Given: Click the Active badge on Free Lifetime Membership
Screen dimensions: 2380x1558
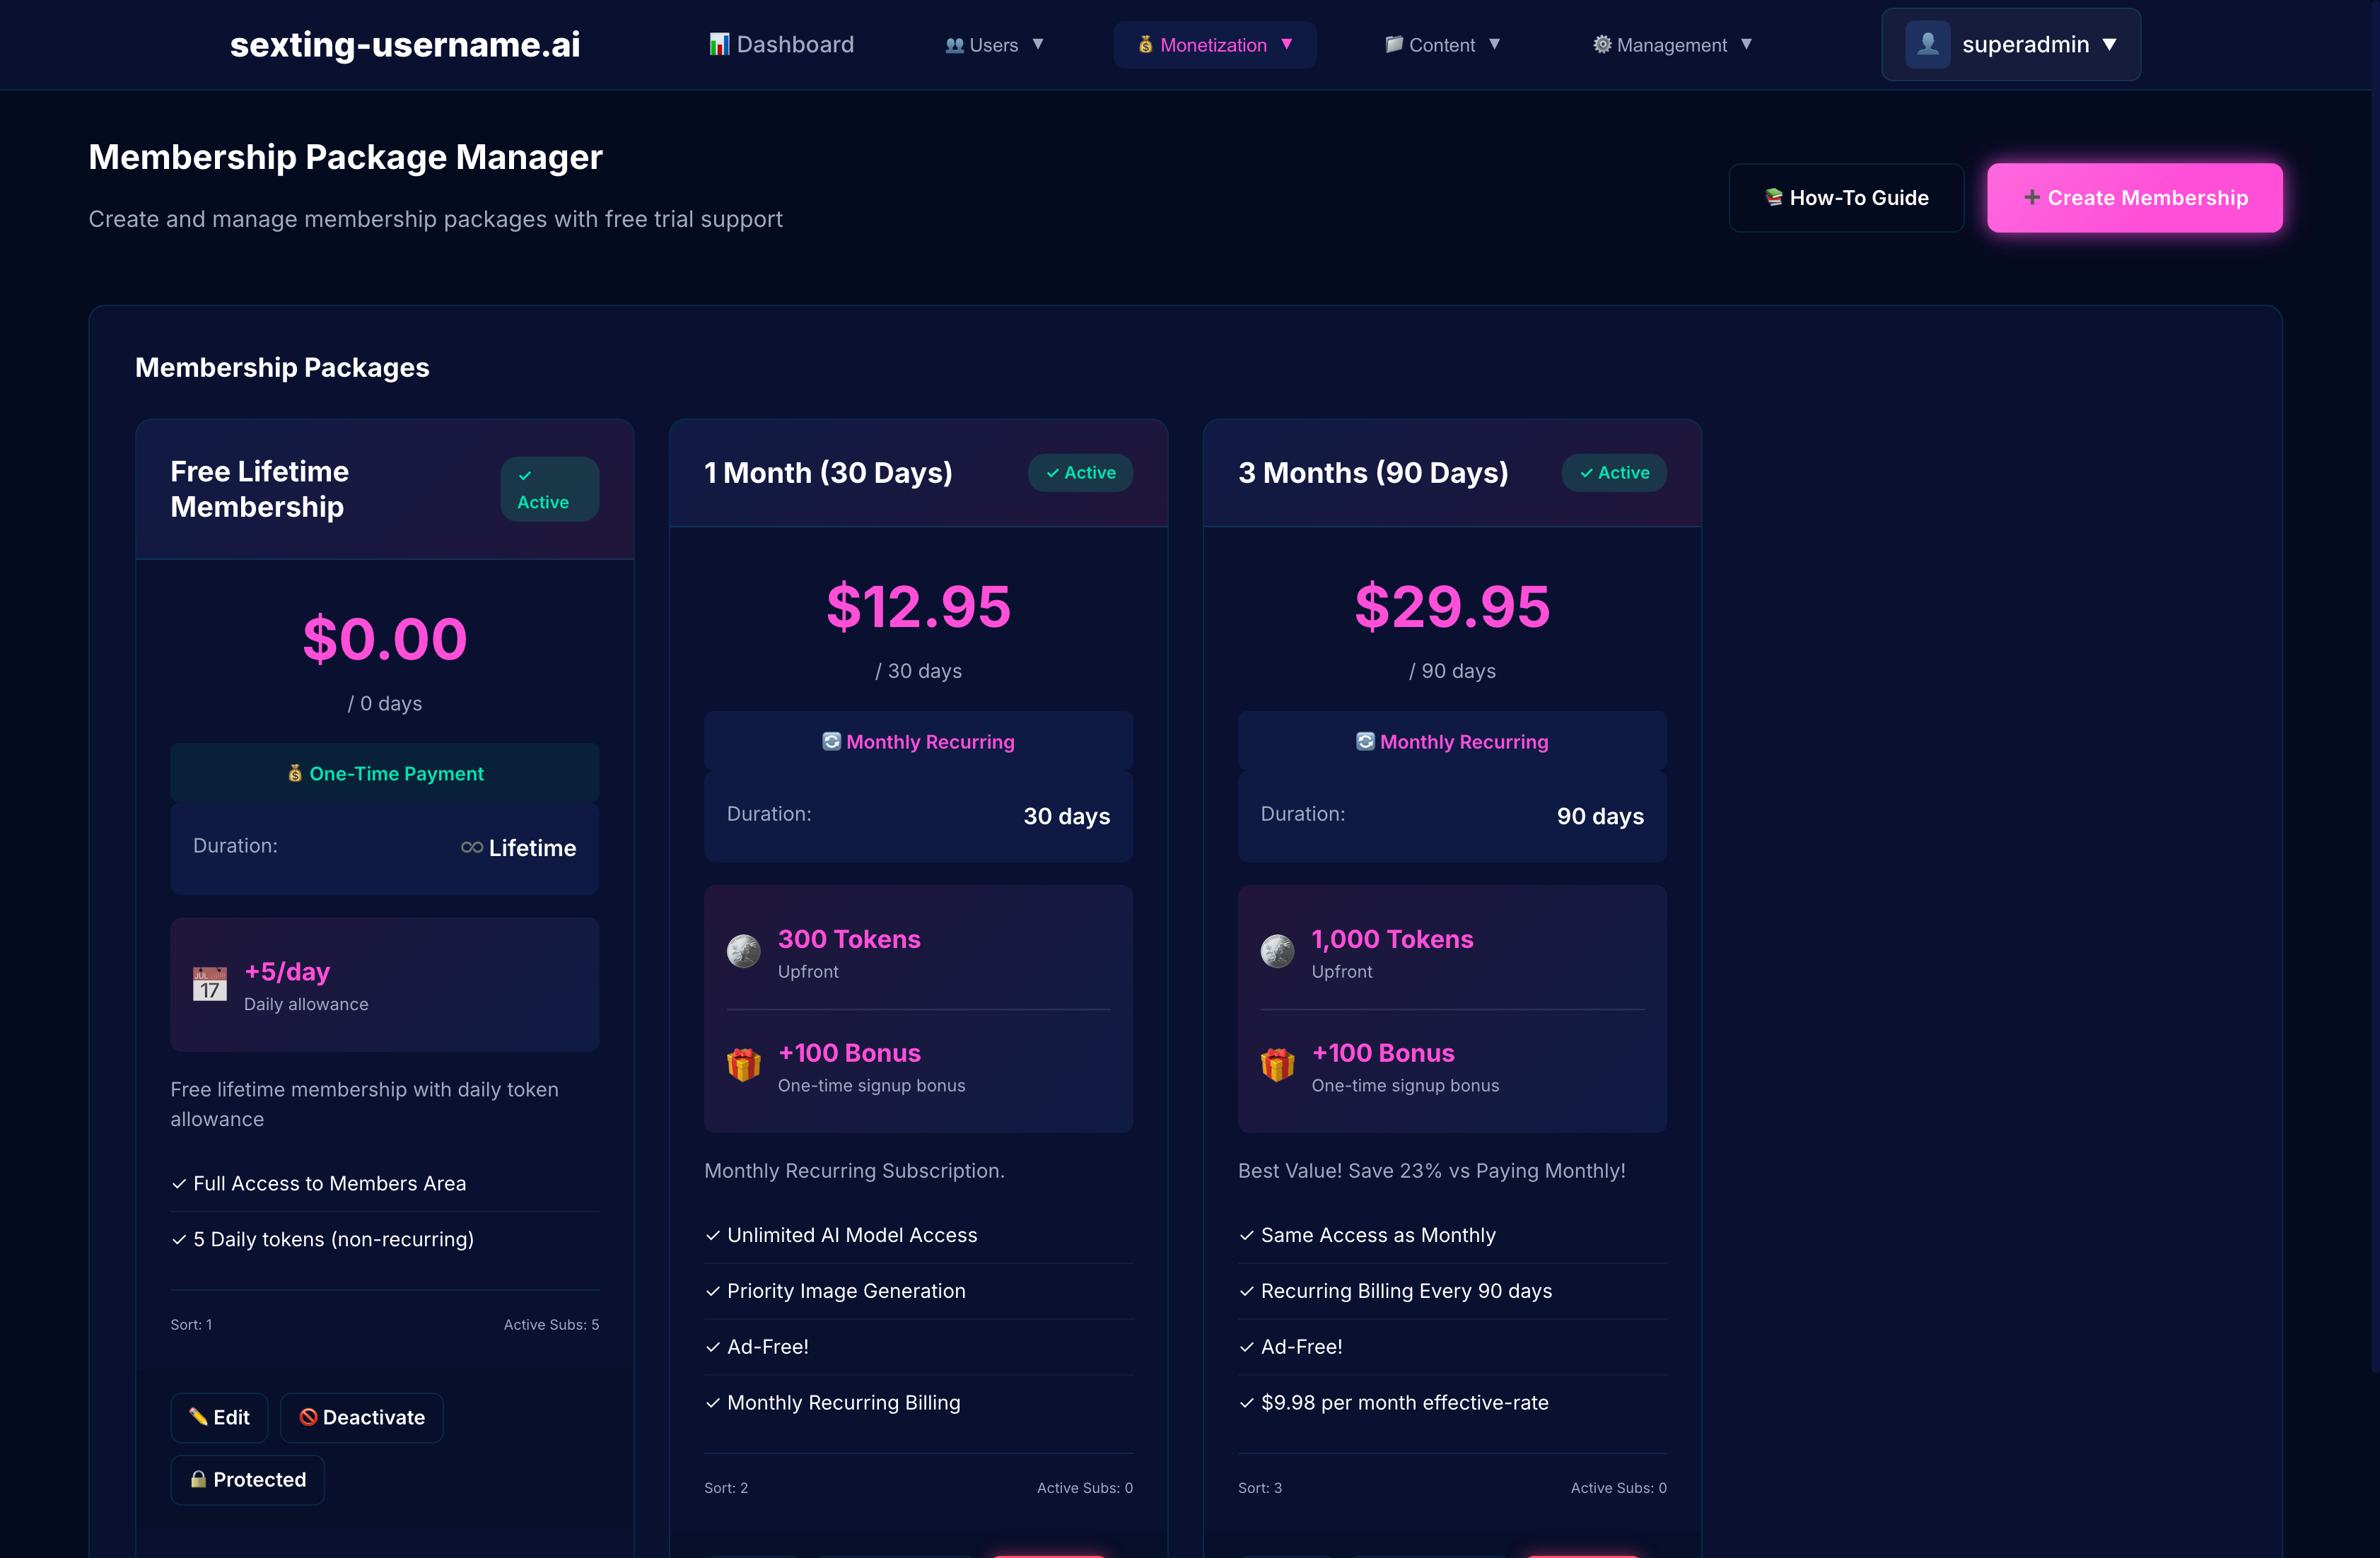Looking at the screenshot, I should pyautogui.click(x=549, y=489).
